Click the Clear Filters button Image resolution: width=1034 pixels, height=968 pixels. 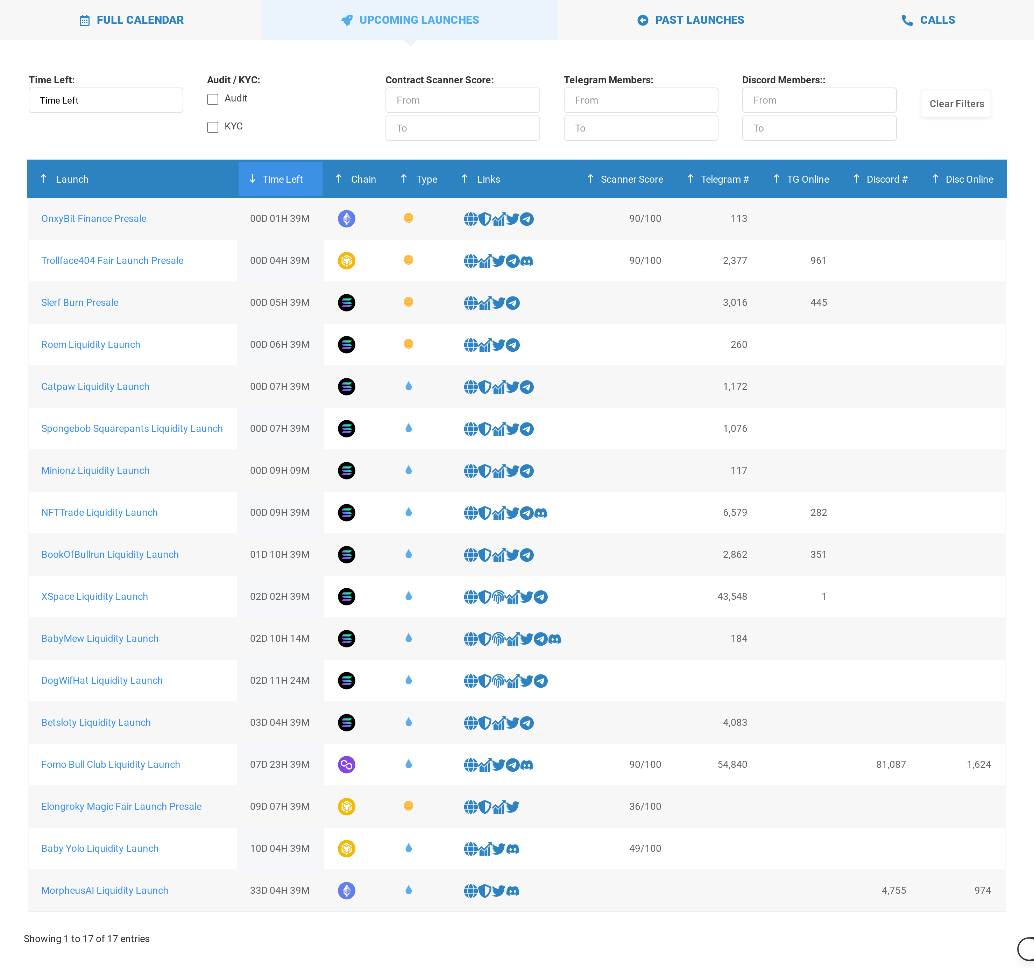click(956, 104)
